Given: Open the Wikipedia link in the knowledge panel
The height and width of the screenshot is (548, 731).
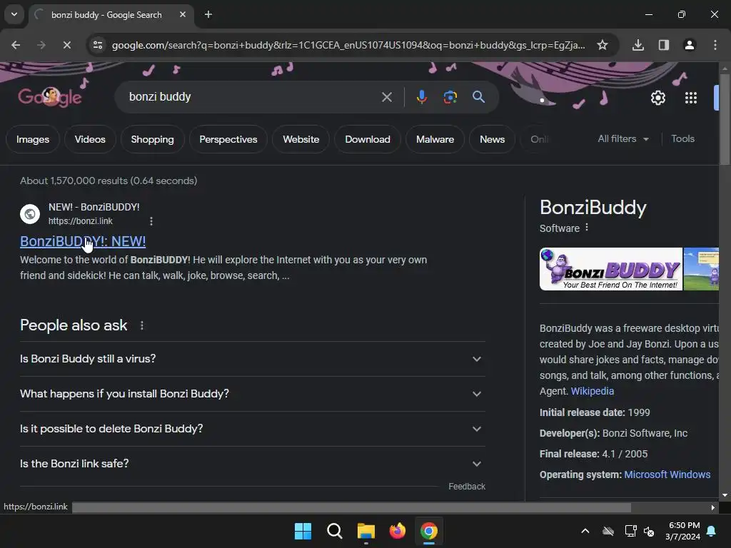Looking at the screenshot, I should [592, 391].
